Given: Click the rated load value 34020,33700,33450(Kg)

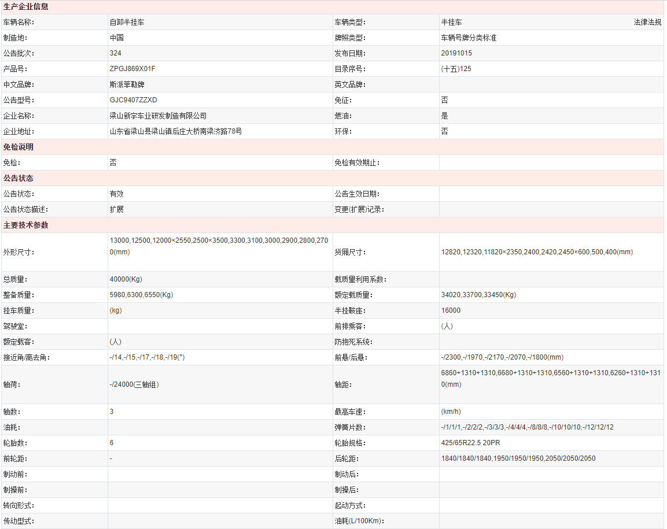Looking at the screenshot, I should click(478, 295).
